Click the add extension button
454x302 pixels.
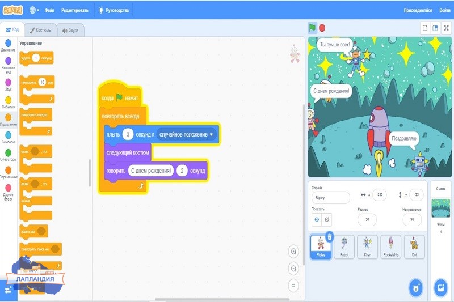point(8,290)
